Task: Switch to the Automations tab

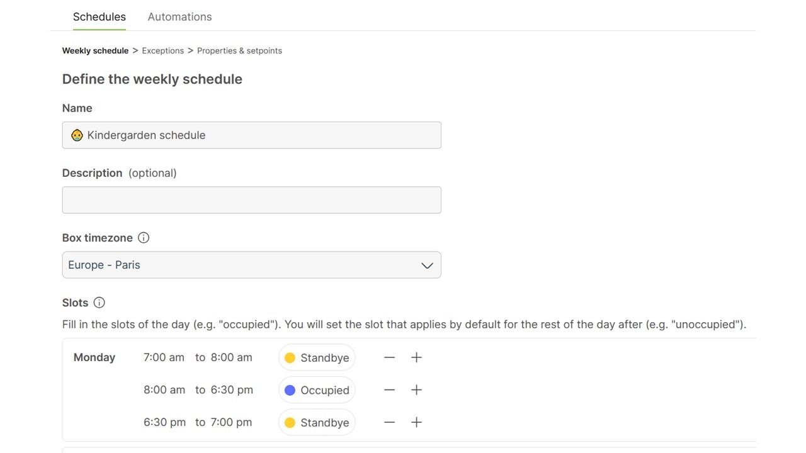Action: tap(179, 17)
